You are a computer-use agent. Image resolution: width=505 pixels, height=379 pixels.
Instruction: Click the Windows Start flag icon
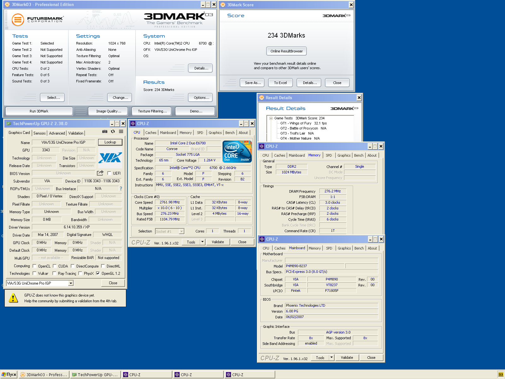pos(3,375)
